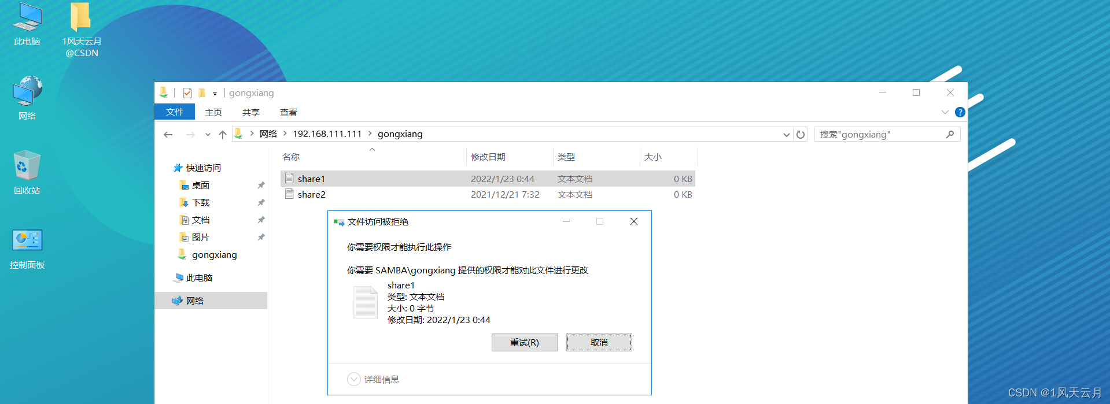
Task: Select gongxiang in the navigation pane
Action: 208,255
